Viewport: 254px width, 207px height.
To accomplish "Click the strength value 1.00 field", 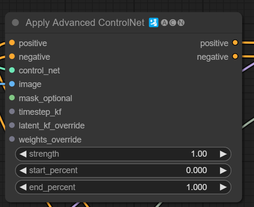I will coord(123,154).
